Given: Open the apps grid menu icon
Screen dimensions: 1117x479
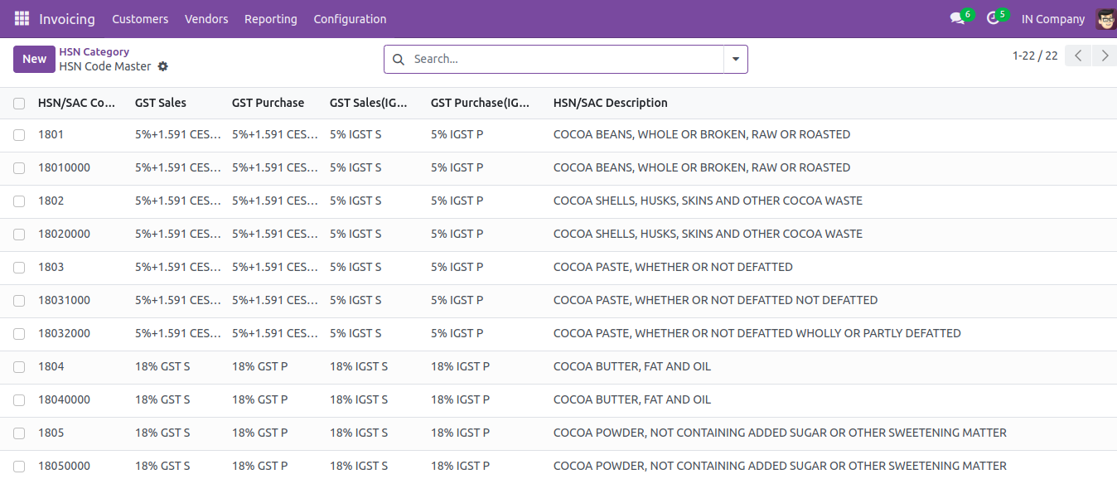Looking at the screenshot, I should (x=22, y=18).
